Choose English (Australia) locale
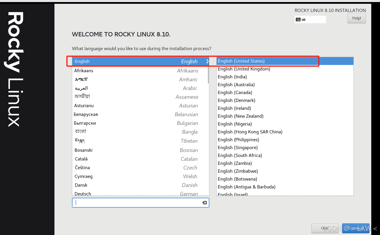The height and width of the screenshot is (235, 380). tap(285, 85)
